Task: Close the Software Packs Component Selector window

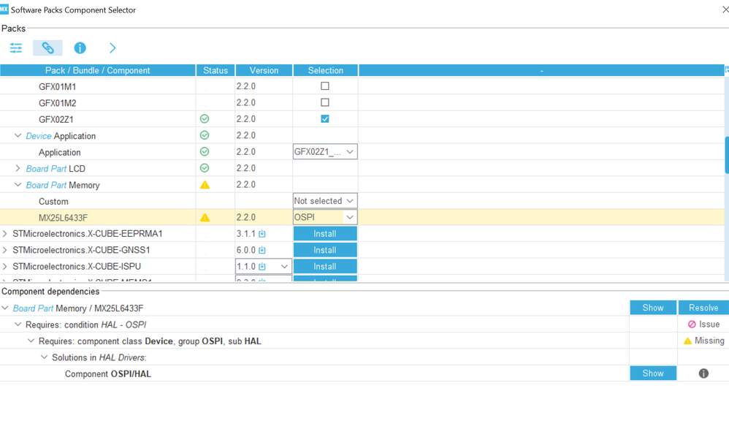Action: [x=725, y=10]
